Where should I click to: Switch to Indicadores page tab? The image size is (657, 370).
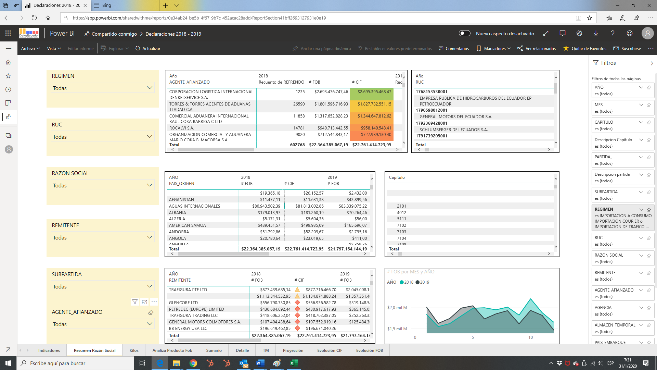(x=49, y=350)
